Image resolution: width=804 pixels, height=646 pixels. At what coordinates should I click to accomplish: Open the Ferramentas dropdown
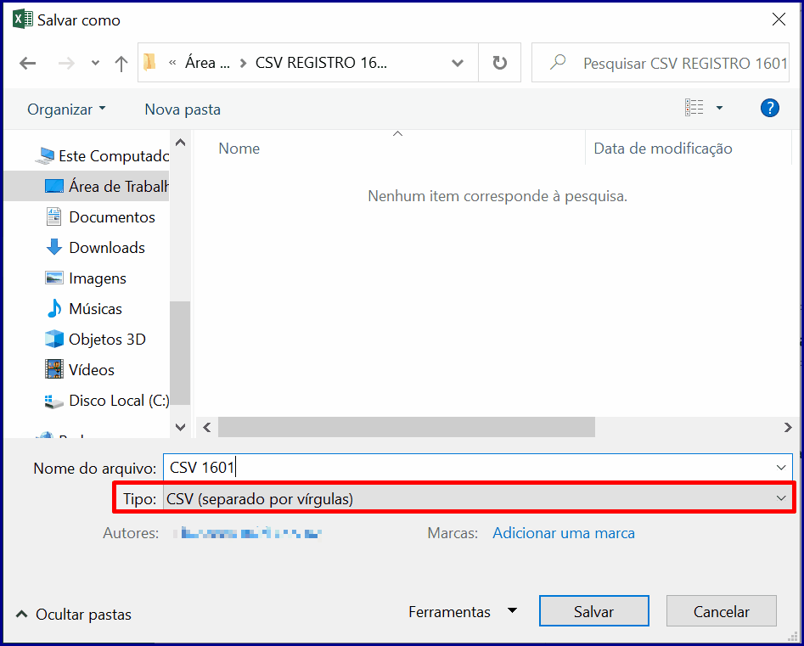tap(463, 612)
